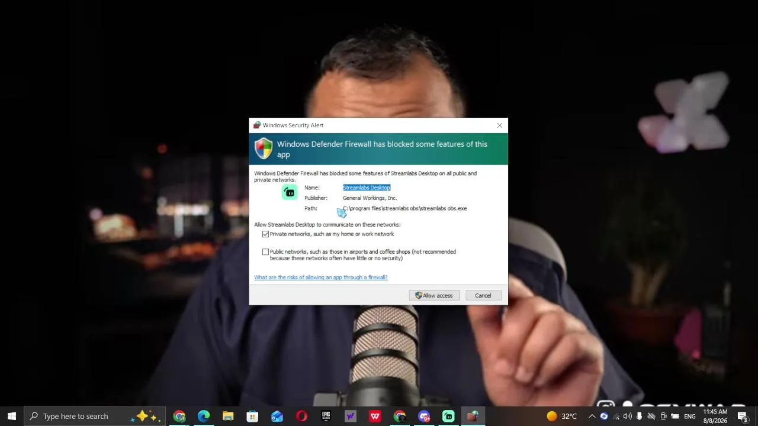Open Google Chrome from the taskbar
The height and width of the screenshot is (426, 758).
179,416
